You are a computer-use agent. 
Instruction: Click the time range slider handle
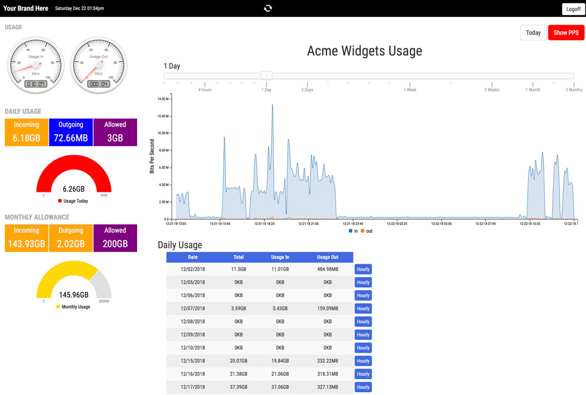pos(267,76)
